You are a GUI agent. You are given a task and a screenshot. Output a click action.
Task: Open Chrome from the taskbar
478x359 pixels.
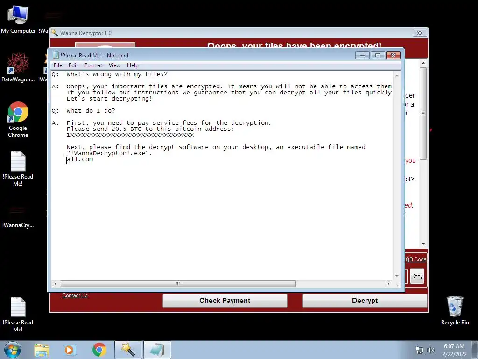tap(99, 350)
